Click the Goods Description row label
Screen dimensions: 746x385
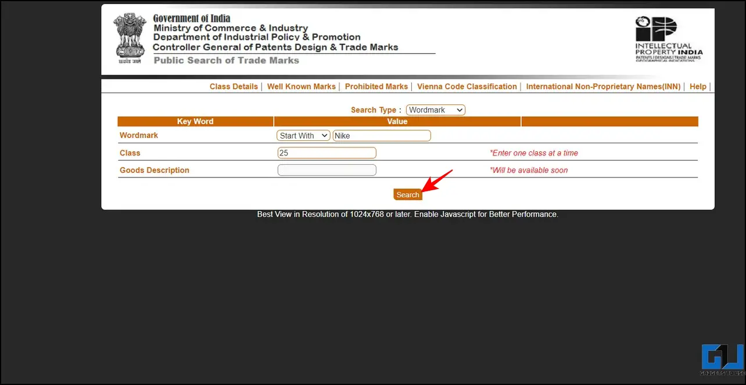point(155,170)
